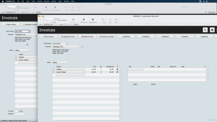
Task: Click Edit Layout in back INVOICES window
Action: tap(212, 13)
